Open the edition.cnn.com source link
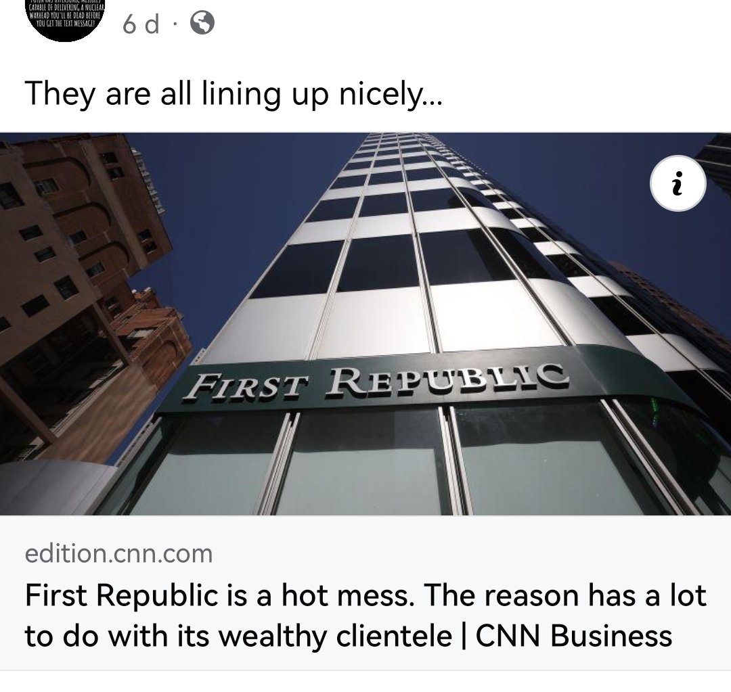 pos(119,553)
